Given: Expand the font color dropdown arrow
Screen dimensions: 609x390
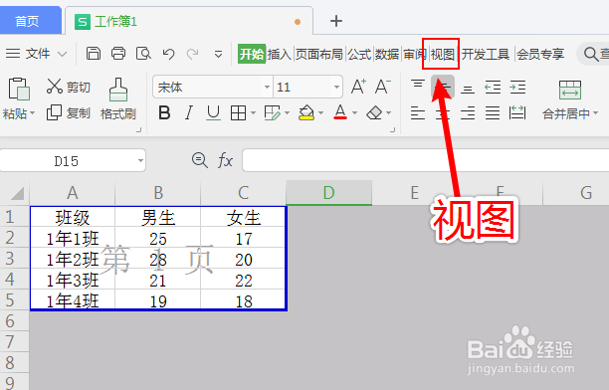Looking at the screenshot, I should tap(354, 113).
